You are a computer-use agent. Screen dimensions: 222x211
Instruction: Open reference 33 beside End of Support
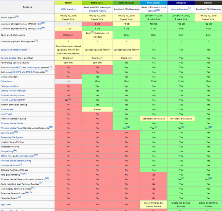(17, 17)
